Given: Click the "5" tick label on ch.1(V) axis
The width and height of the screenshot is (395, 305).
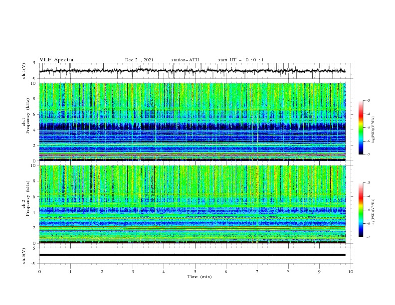Looking at the screenshot, I should [x=35, y=63].
